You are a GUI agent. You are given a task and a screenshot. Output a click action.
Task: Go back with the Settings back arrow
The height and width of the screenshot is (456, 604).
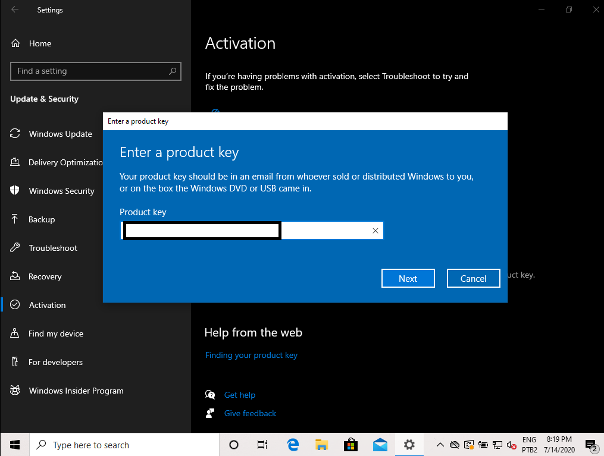[15, 10]
